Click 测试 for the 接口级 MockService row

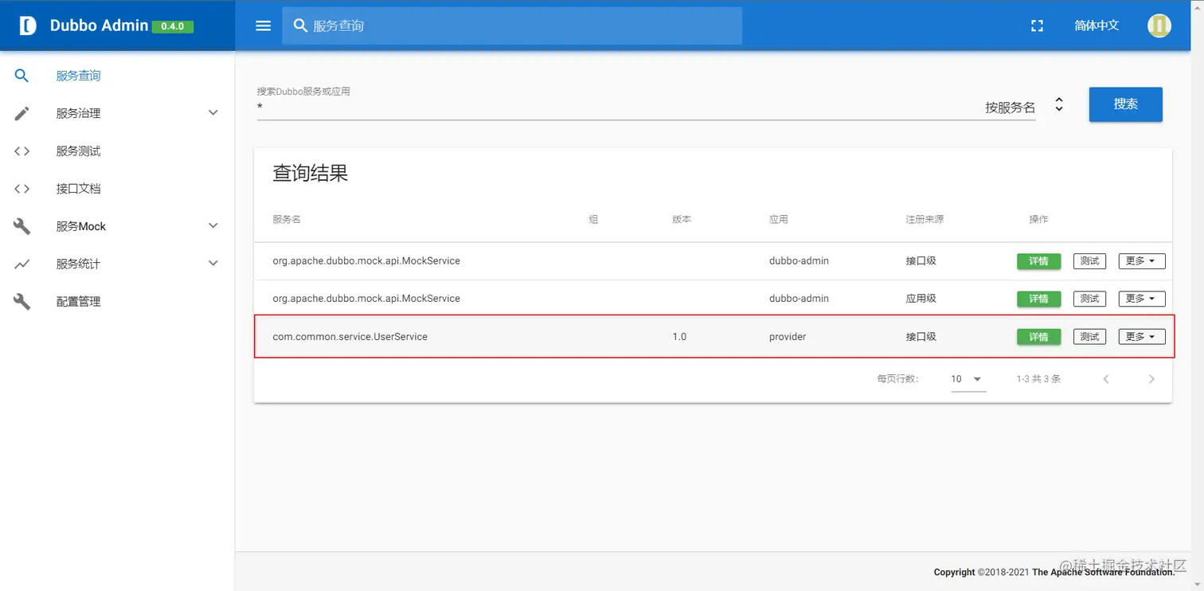pyautogui.click(x=1089, y=261)
